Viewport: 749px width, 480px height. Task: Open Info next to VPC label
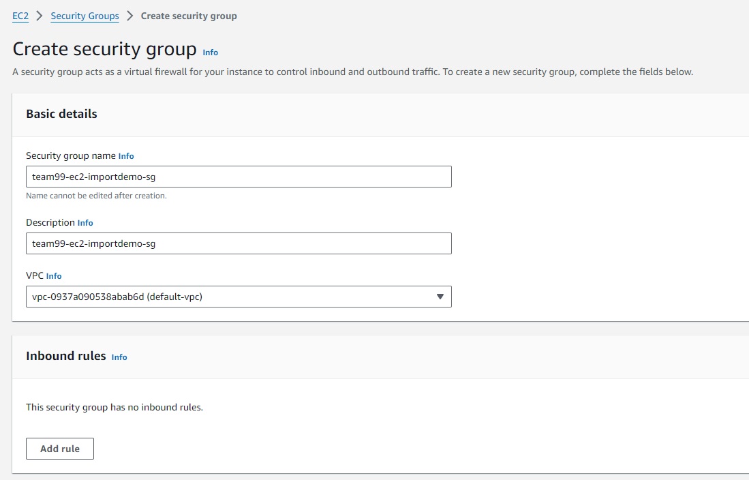point(54,276)
